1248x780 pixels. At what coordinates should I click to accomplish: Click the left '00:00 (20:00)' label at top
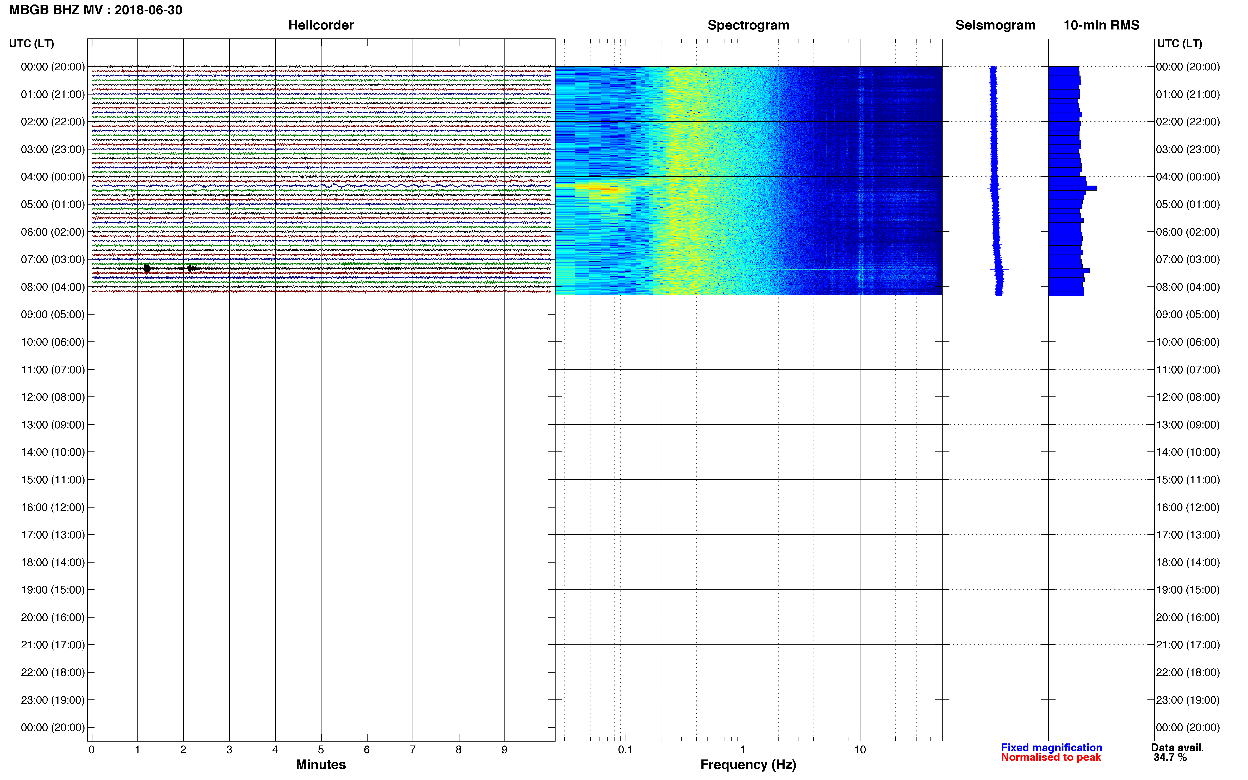pos(53,67)
